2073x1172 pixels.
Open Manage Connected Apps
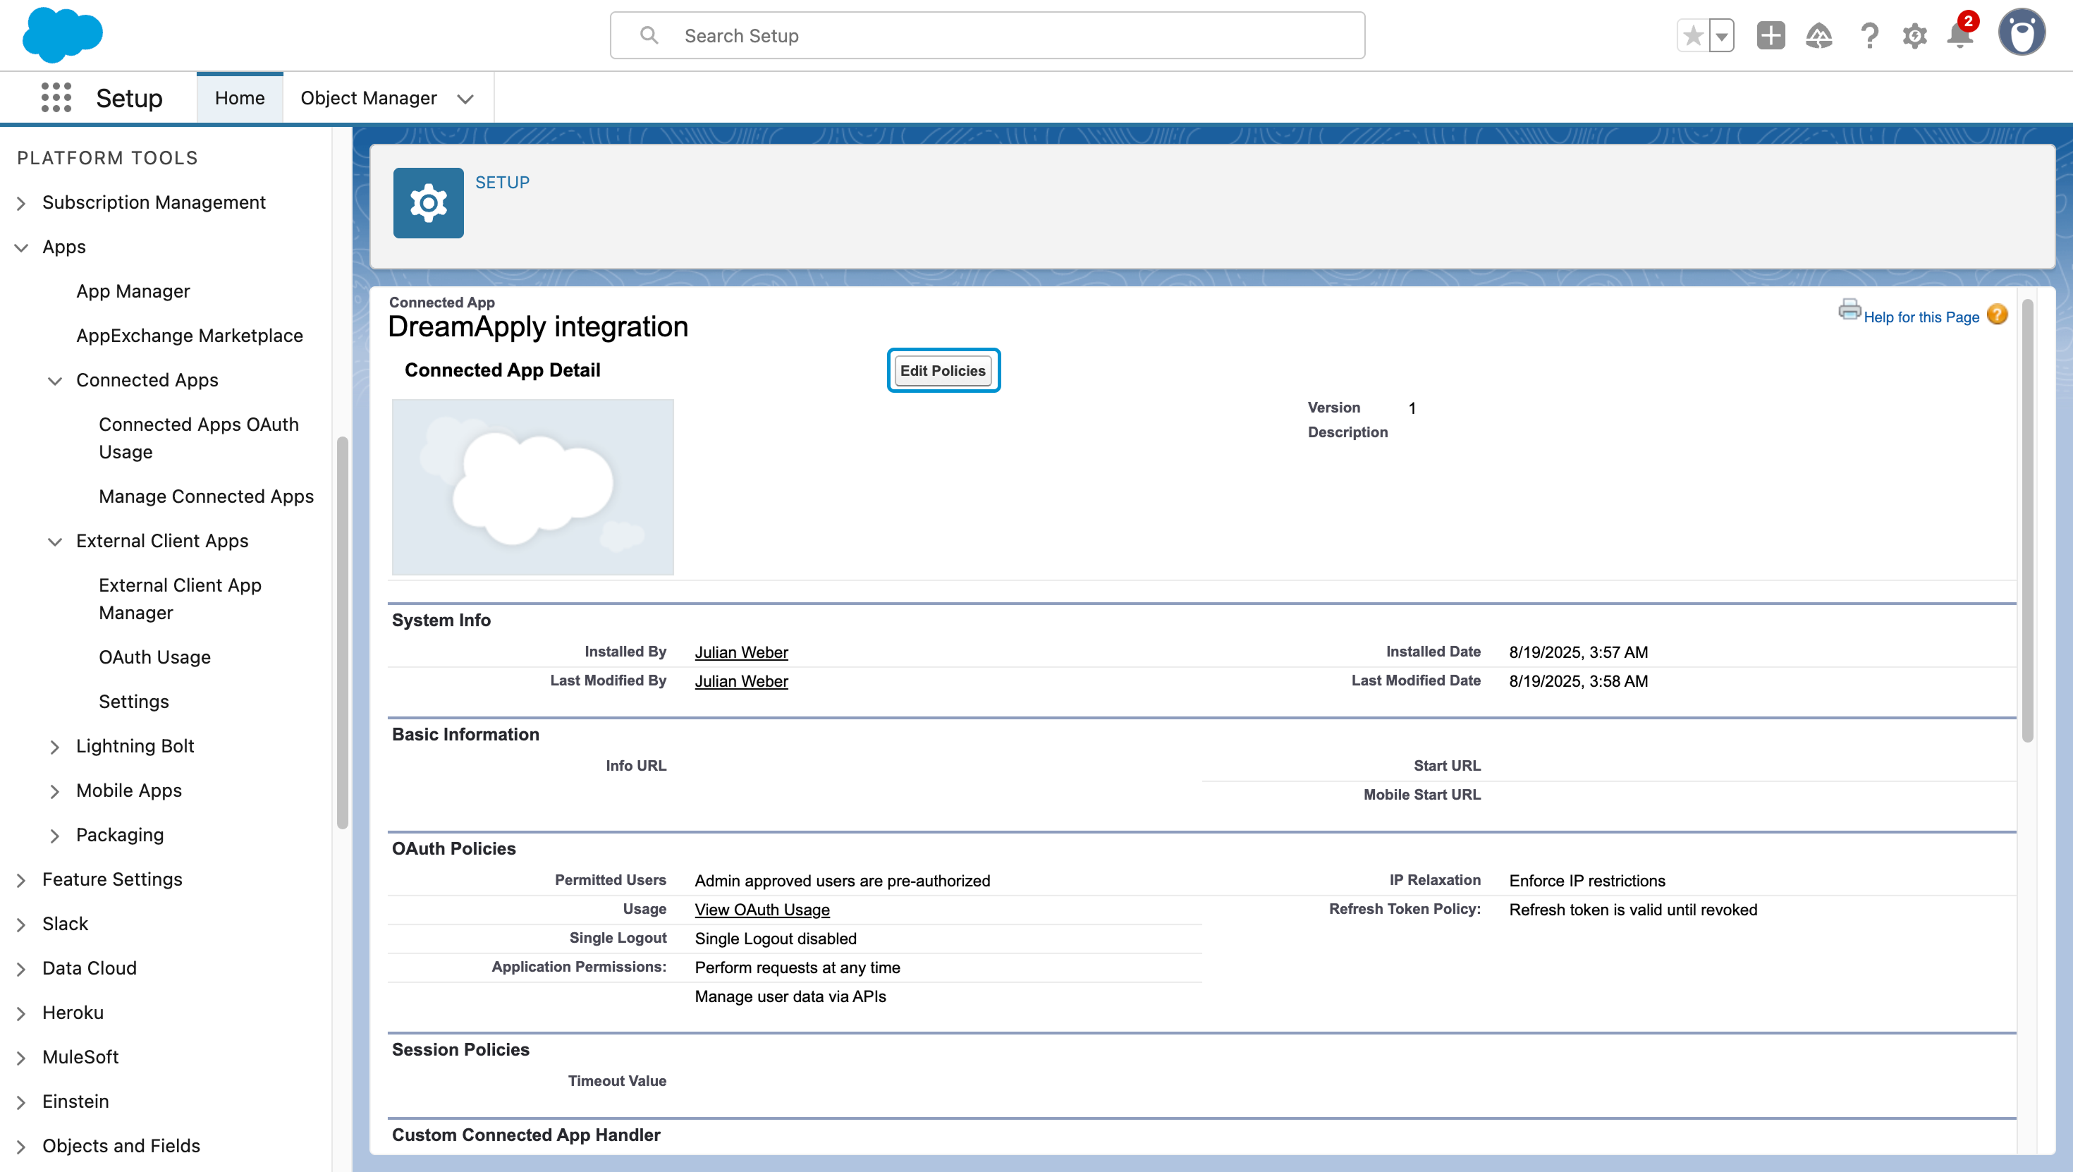point(206,496)
